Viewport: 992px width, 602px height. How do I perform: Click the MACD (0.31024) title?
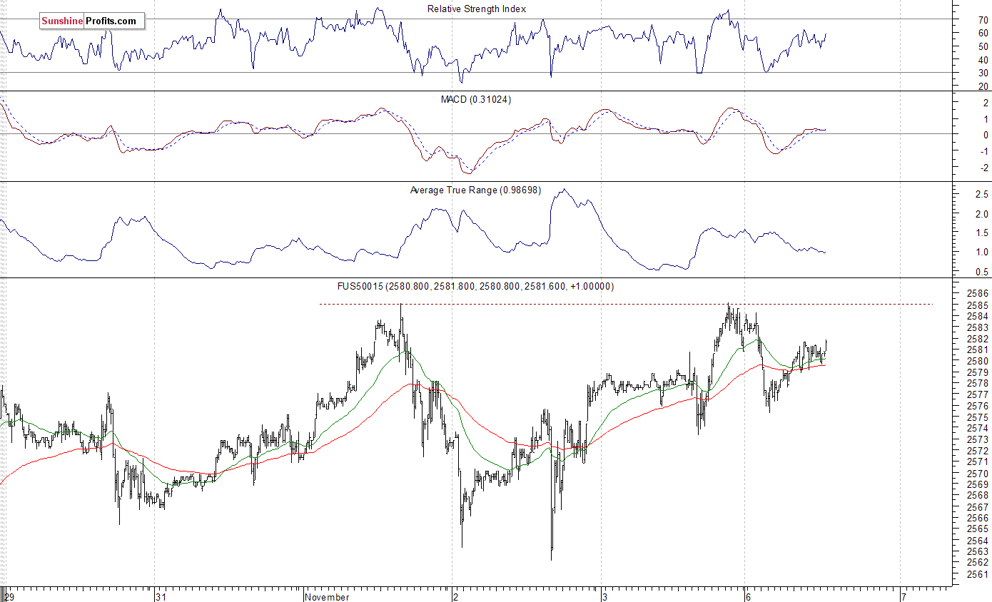tap(476, 99)
